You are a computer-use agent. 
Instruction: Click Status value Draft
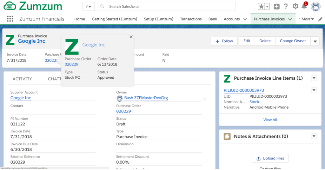(x=121, y=124)
